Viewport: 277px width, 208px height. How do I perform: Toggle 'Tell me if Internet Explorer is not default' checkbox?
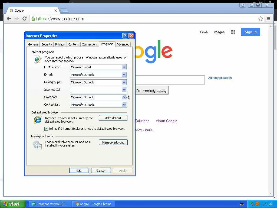46,129
